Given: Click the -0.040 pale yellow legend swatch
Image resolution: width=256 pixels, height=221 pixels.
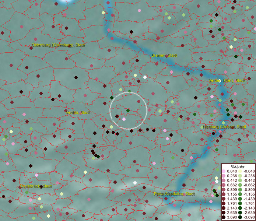Looking at the screenshot, I should coord(240,171).
